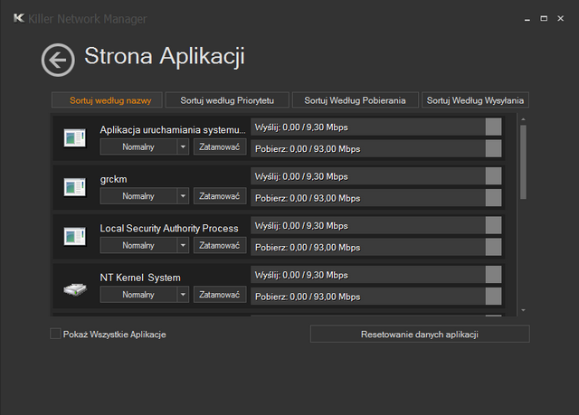Select Sortuj Według Pobierania
579x415 pixels.
click(x=356, y=100)
